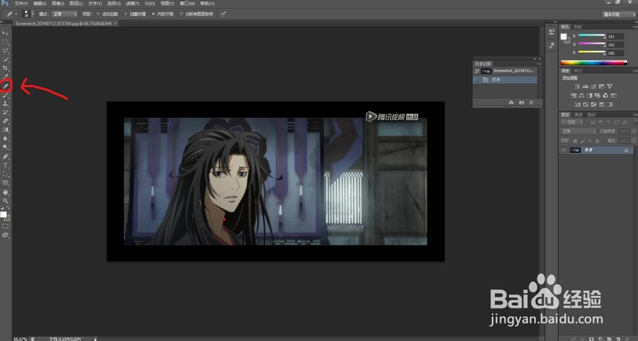The height and width of the screenshot is (341, 638).
Task: Click the R red channel slider
Action: coord(591,36)
